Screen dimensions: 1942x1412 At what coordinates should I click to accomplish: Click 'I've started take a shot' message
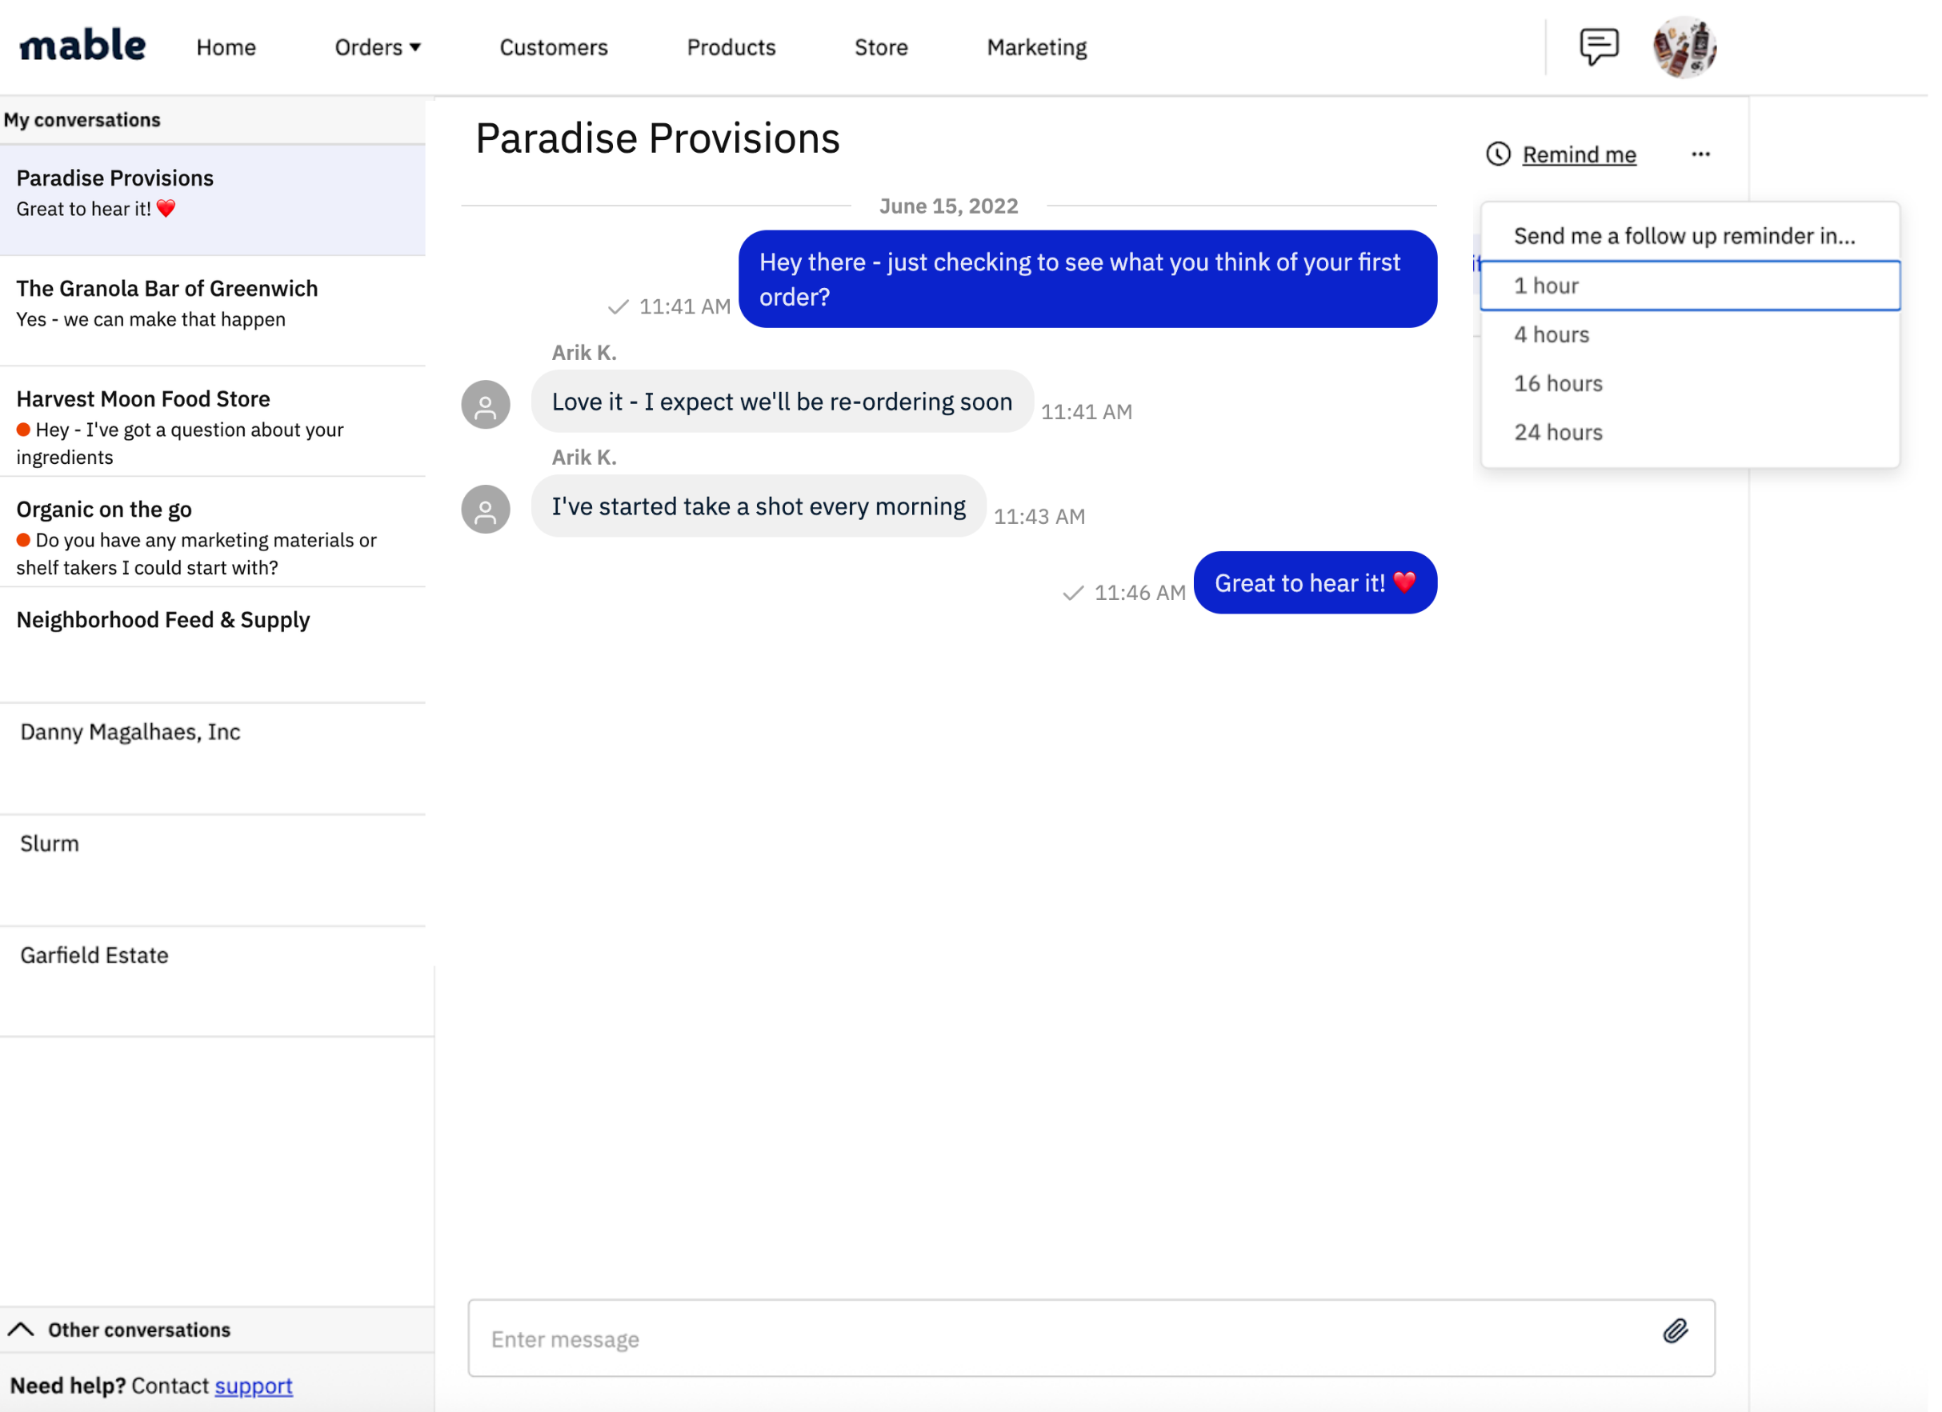coord(759,506)
